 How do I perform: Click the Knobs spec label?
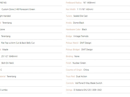pyautogui.click(x=69, y=23)
